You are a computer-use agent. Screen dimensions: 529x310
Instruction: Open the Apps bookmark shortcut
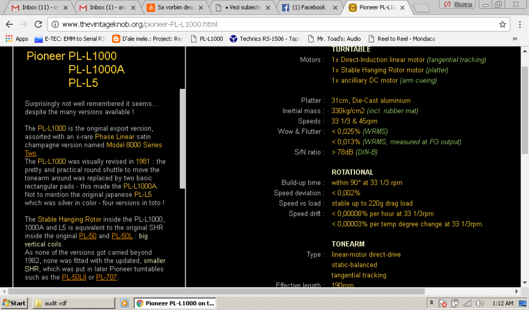(17, 39)
